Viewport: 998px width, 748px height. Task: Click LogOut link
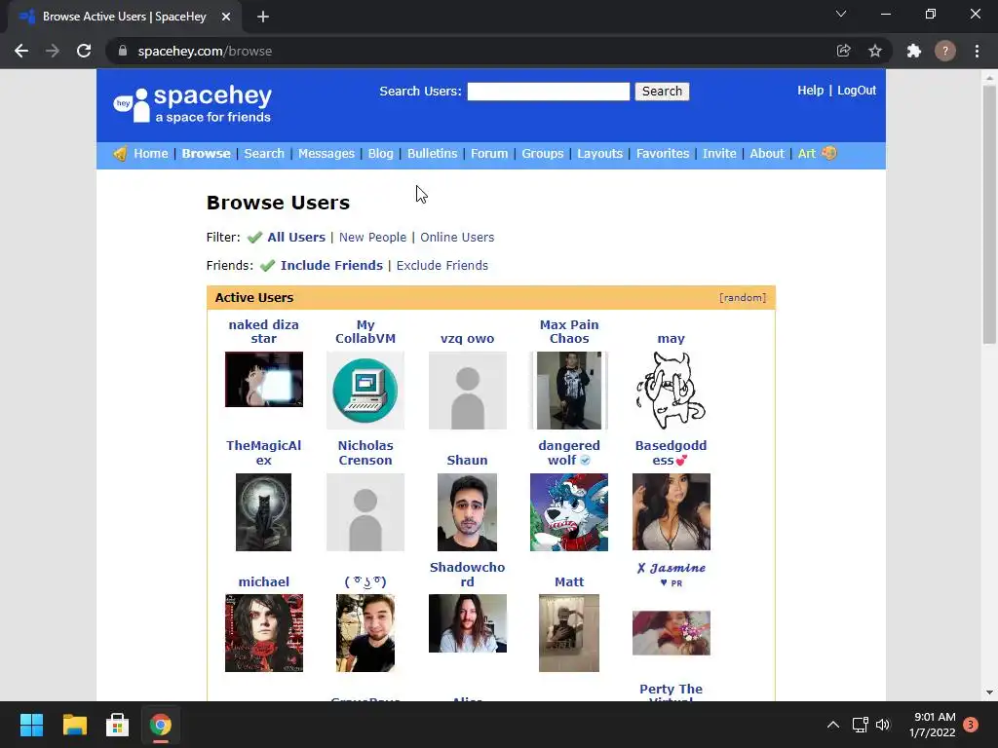coord(857,91)
